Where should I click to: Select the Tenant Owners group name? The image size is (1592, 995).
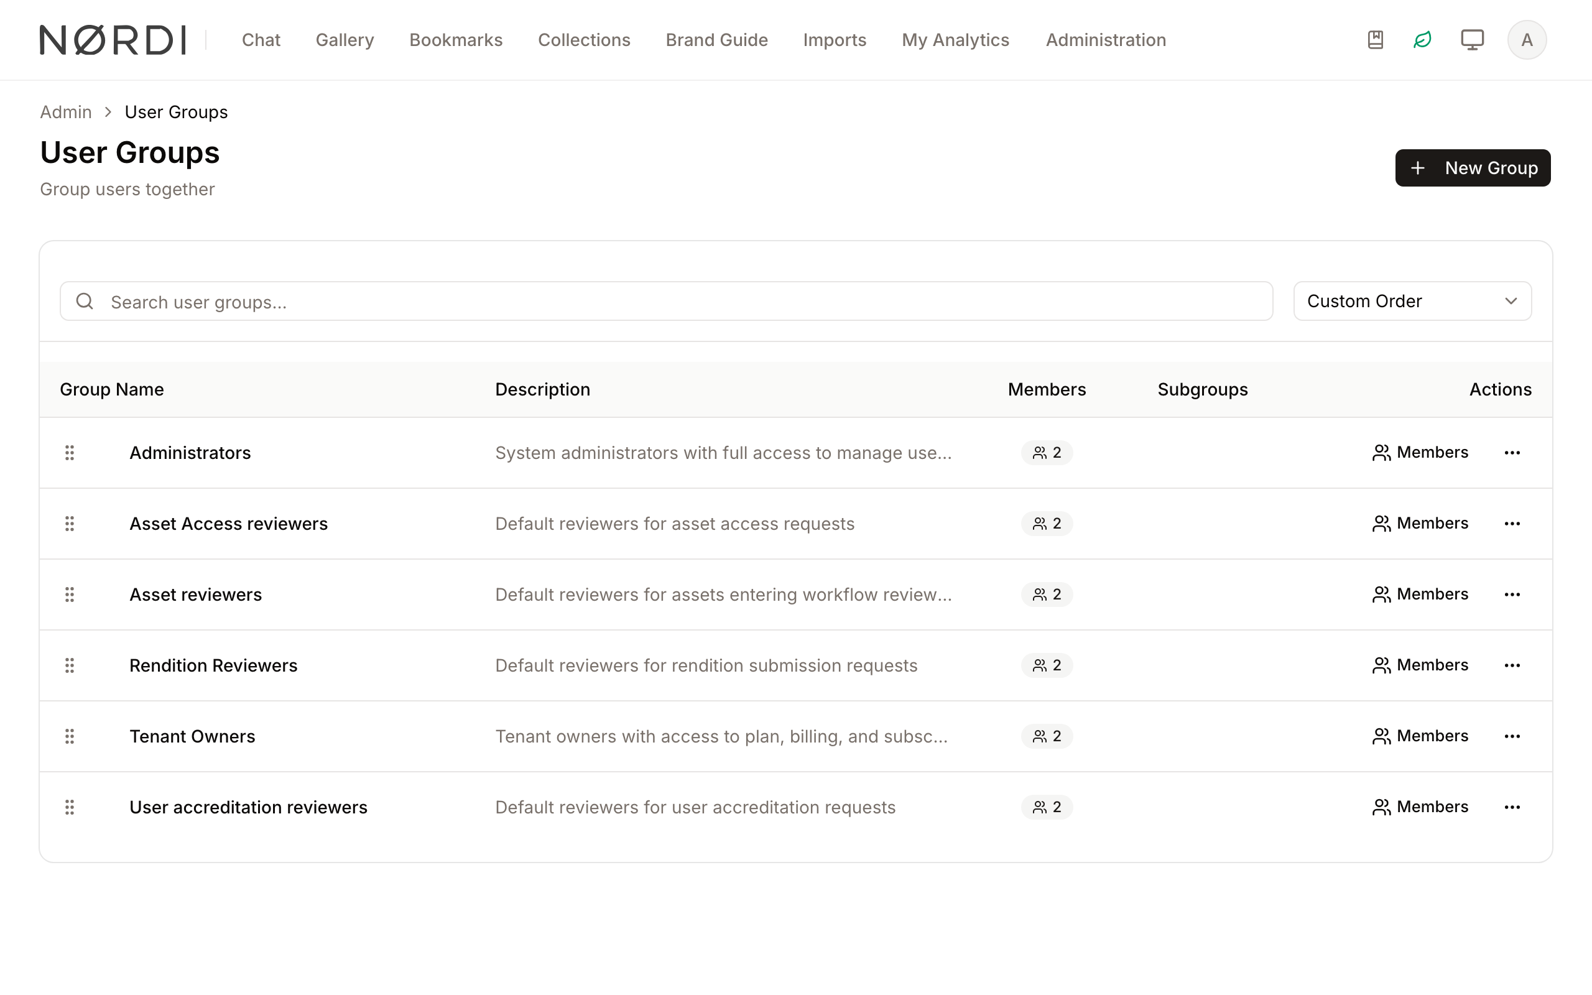coord(192,736)
